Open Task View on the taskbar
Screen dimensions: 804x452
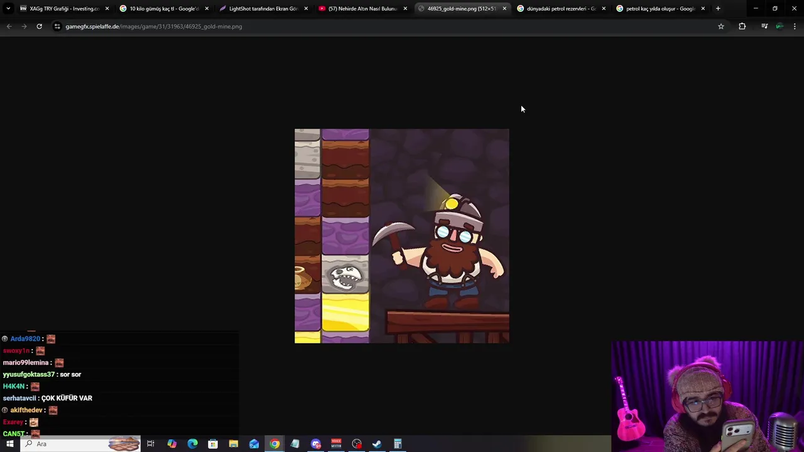click(151, 444)
